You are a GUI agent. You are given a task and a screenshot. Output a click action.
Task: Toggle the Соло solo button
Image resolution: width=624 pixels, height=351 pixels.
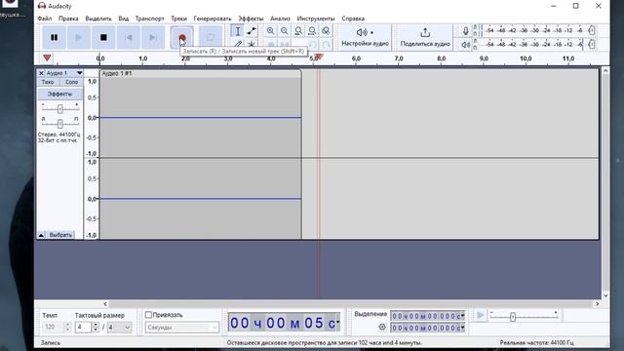pyautogui.click(x=71, y=82)
